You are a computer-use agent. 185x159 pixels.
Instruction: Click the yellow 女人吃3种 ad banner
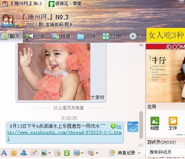click(166, 35)
